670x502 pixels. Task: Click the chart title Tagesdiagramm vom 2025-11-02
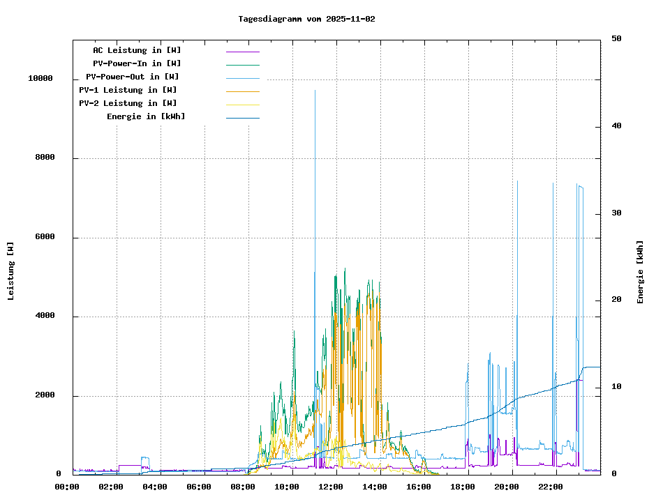[306, 19]
